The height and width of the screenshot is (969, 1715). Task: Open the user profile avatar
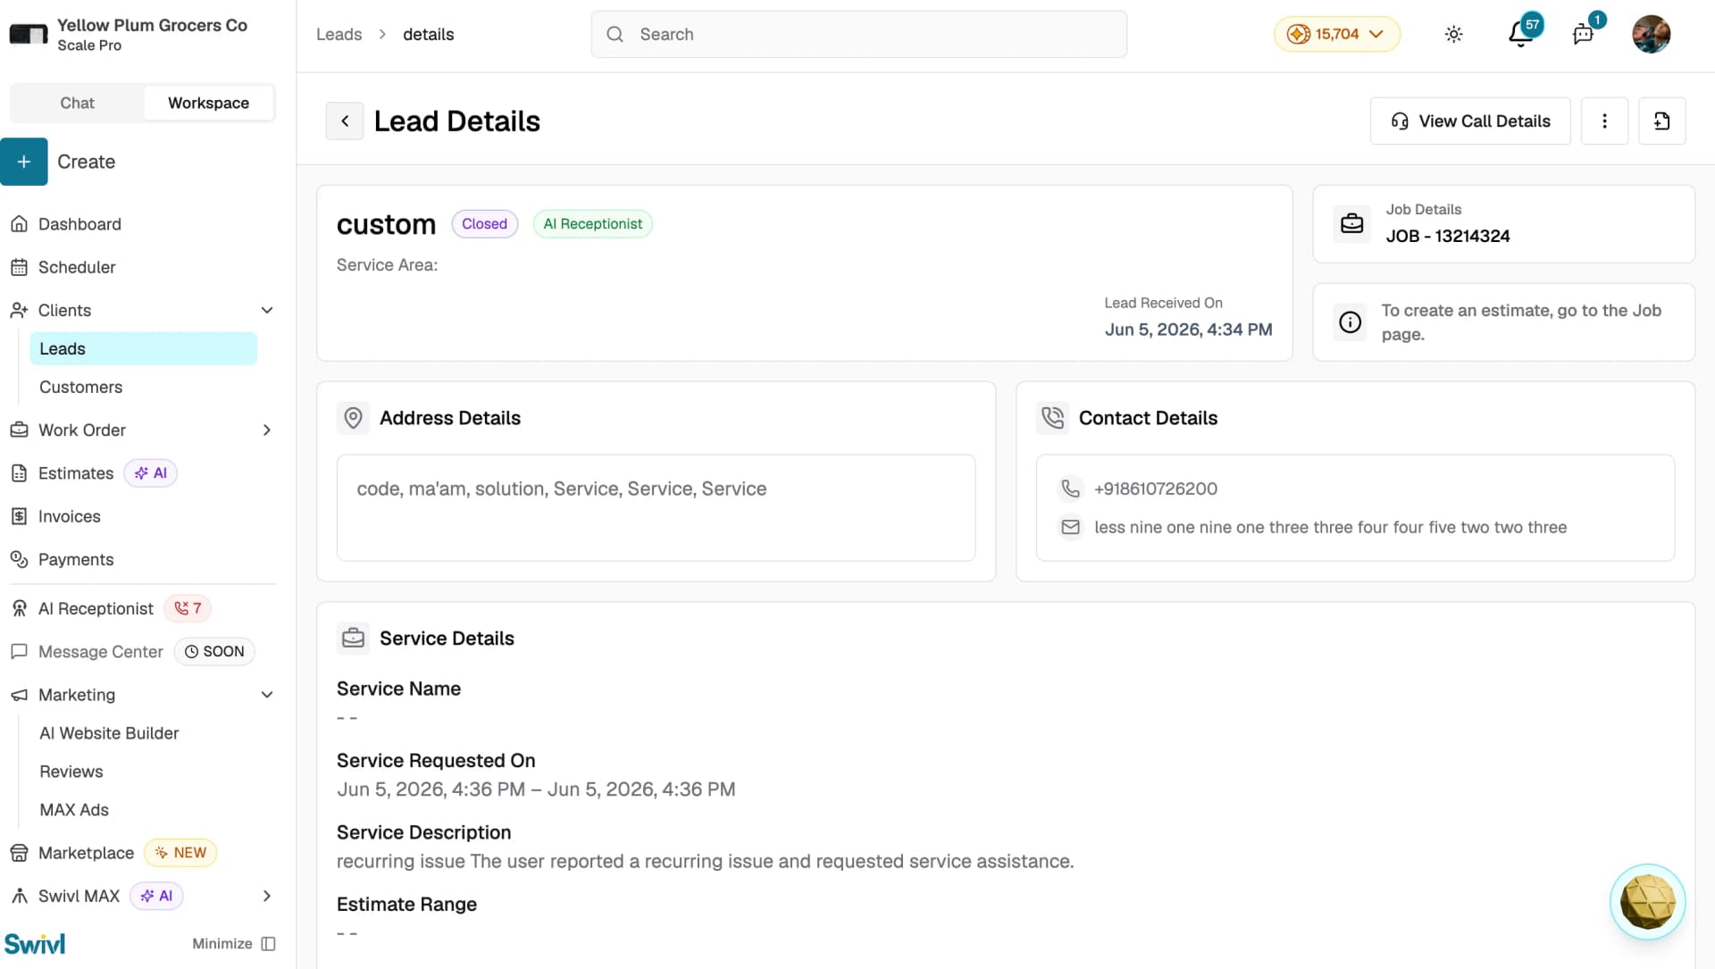pos(1651,34)
